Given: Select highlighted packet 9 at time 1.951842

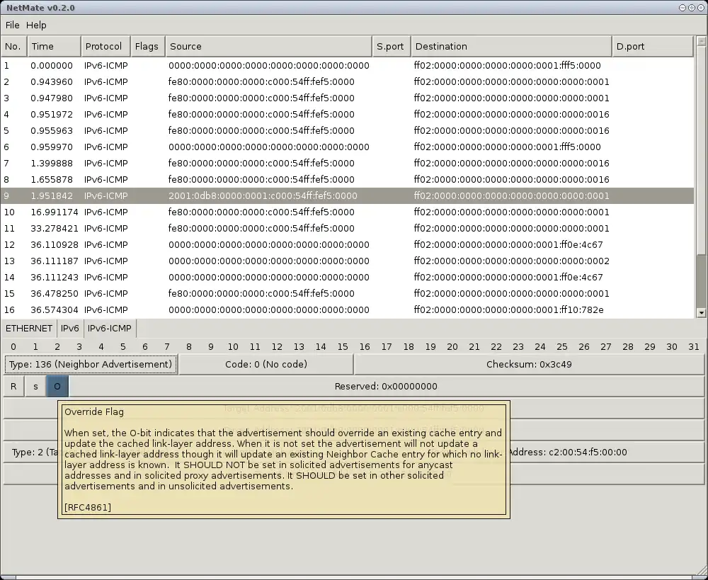Looking at the screenshot, I should [x=347, y=195].
